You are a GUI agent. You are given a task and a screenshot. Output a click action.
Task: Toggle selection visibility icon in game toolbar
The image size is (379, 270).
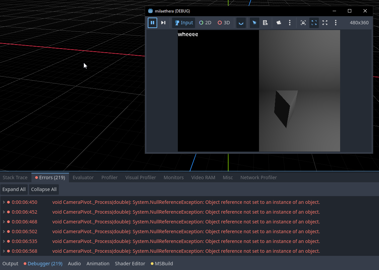coord(241,23)
